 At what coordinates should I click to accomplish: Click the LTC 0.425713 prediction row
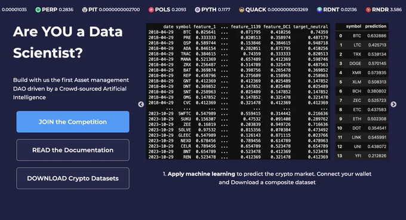tap(362, 45)
